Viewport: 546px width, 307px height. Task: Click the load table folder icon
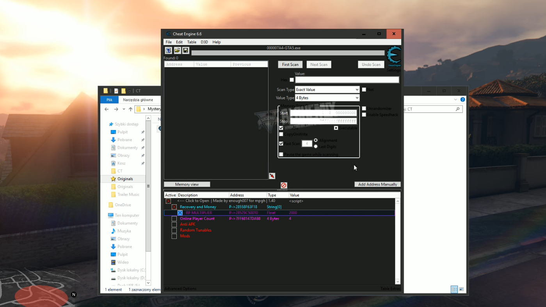177,50
